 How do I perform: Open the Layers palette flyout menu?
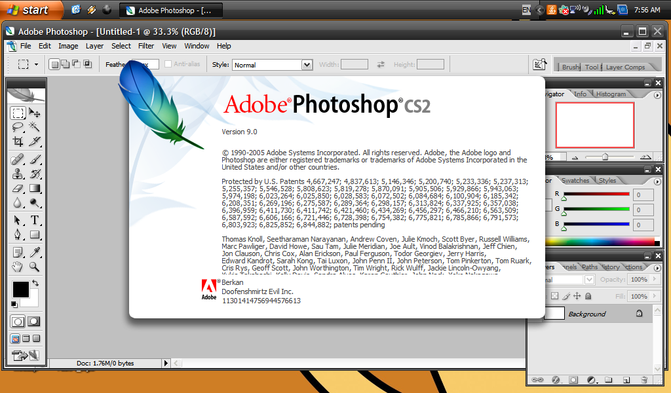(657, 268)
